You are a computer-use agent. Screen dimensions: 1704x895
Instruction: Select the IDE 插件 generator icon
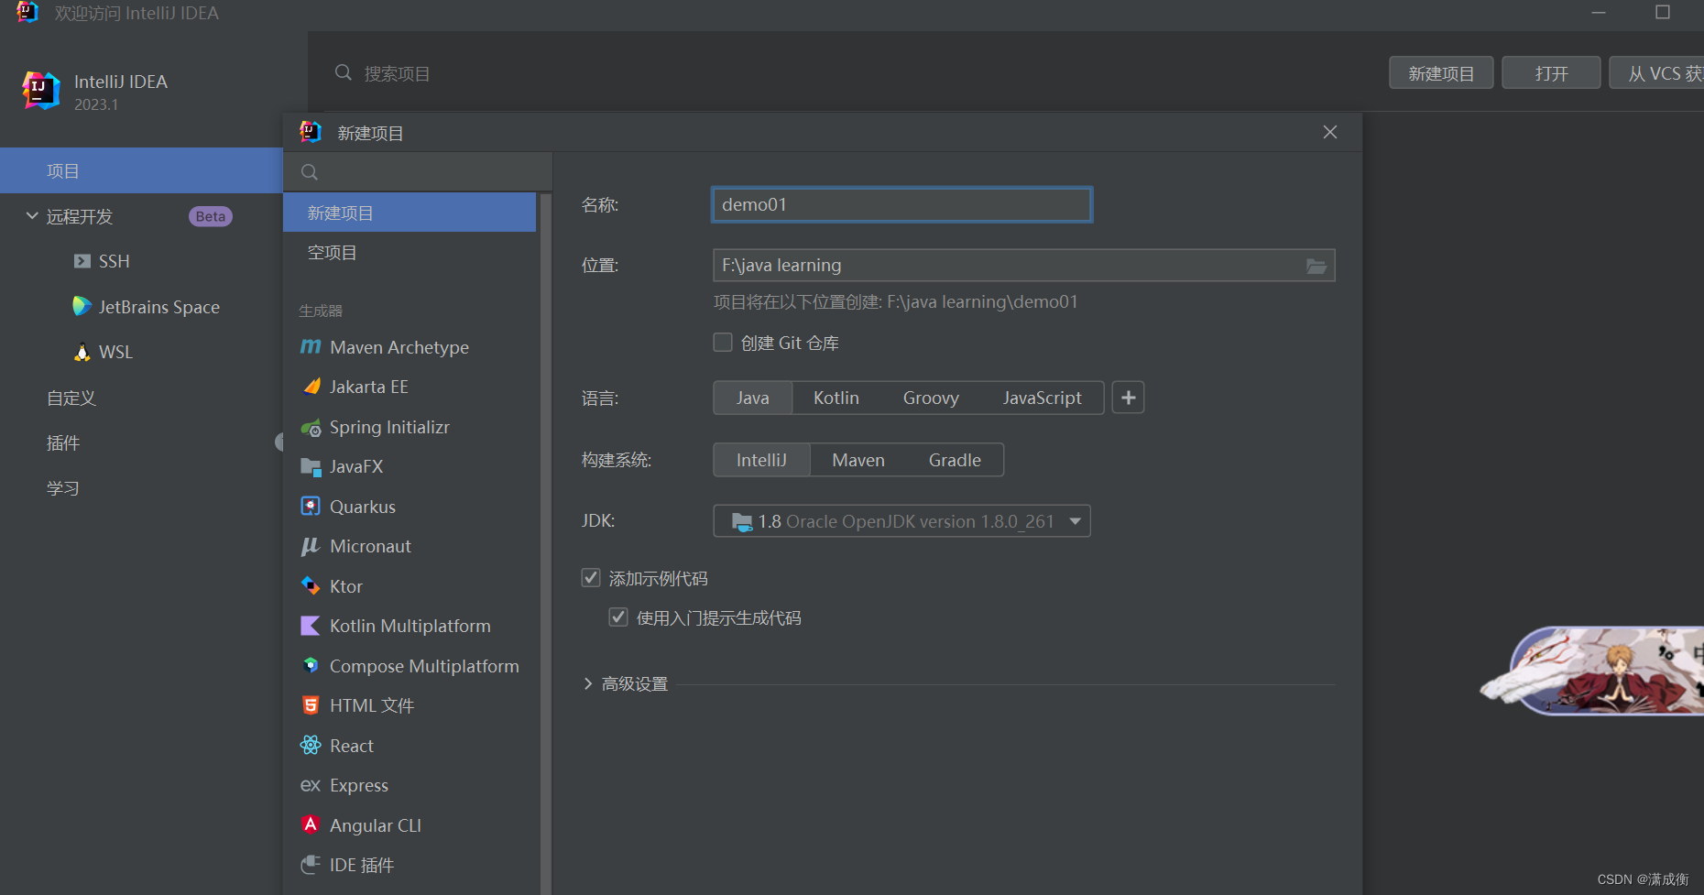click(311, 865)
